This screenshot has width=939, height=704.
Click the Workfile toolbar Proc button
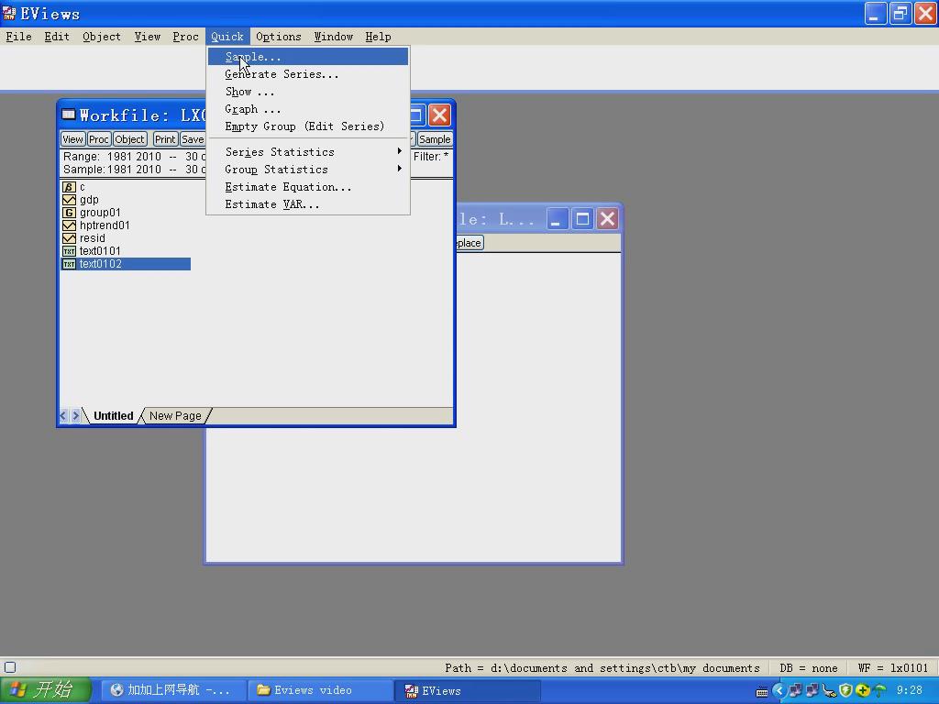tap(98, 139)
